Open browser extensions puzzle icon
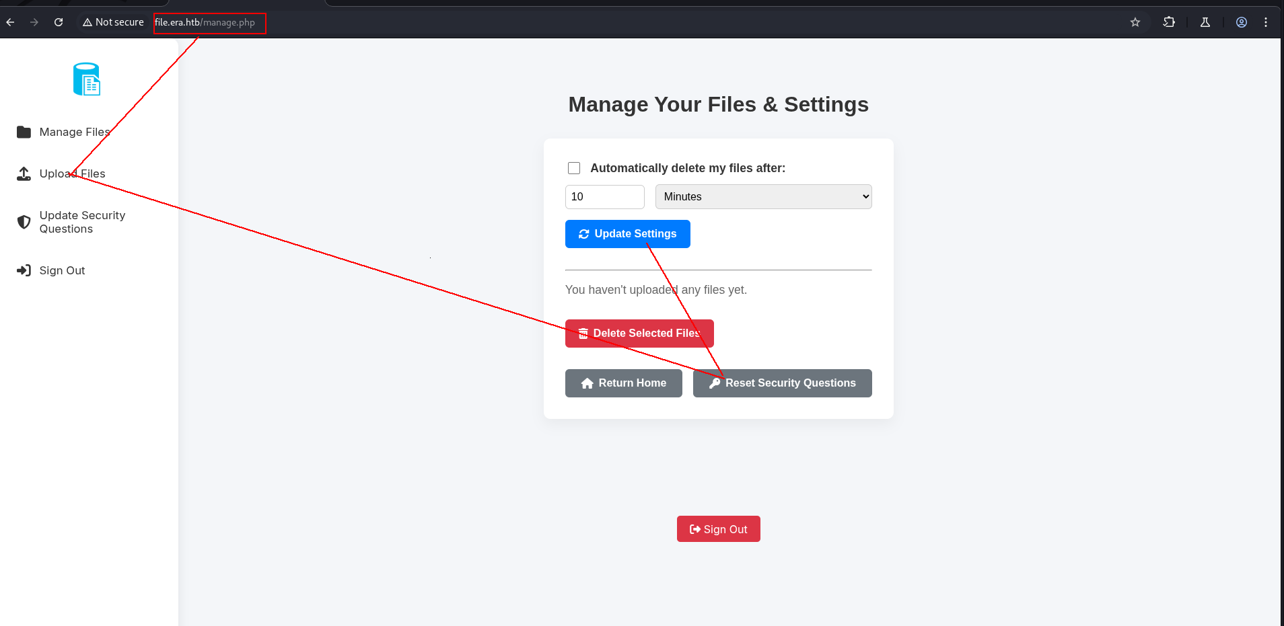This screenshot has width=1284, height=626. 1169,22
